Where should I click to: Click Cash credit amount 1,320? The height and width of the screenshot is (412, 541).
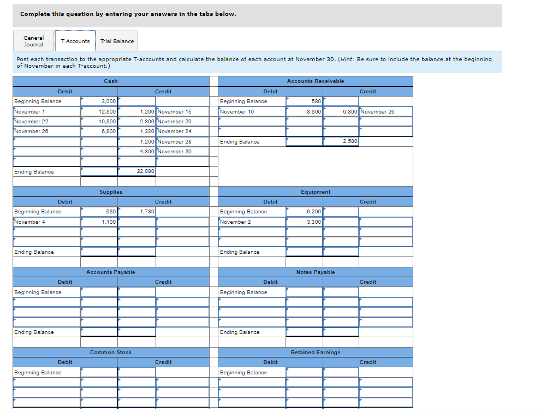pyautogui.click(x=136, y=132)
